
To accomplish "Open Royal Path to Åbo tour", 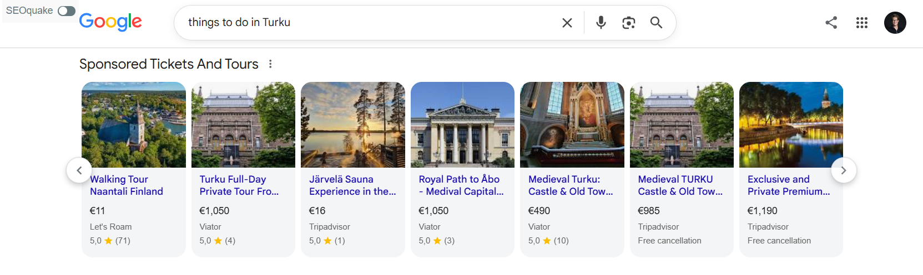I will (x=461, y=185).
